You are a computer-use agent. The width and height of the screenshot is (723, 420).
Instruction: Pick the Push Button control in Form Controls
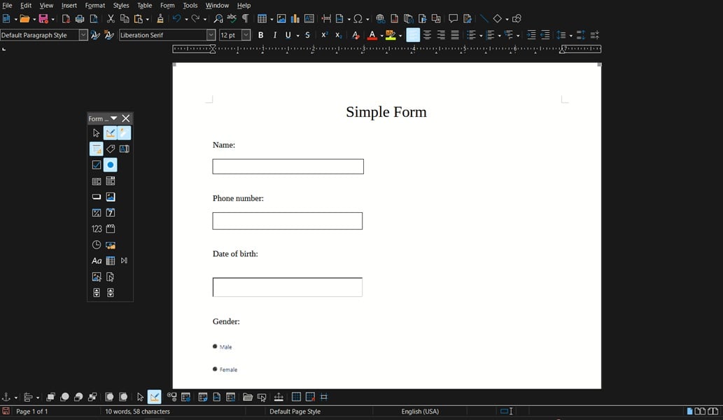tap(97, 197)
